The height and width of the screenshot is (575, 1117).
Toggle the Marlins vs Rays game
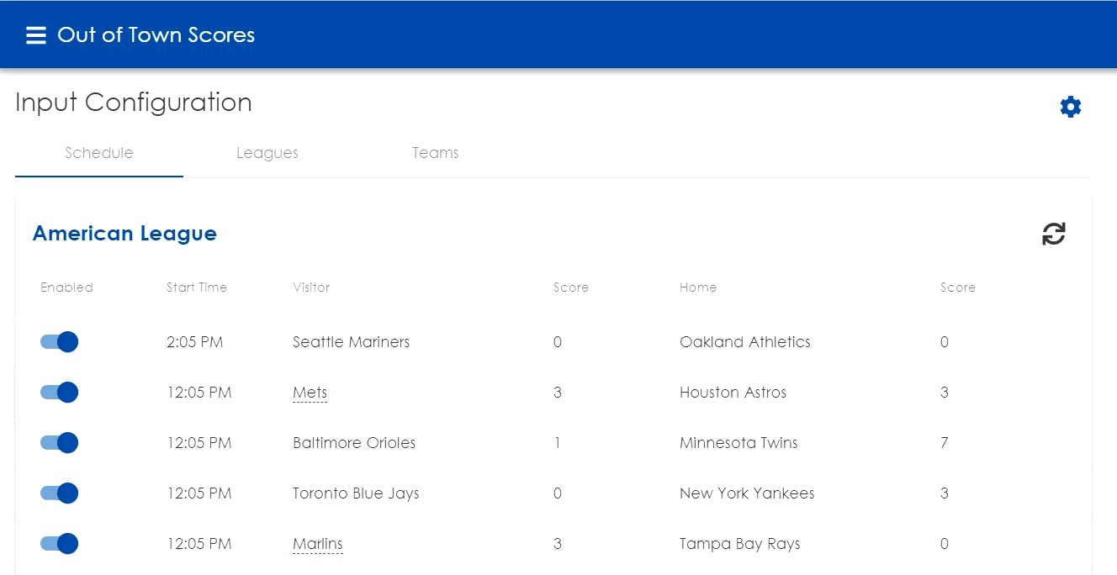[60, 544]
